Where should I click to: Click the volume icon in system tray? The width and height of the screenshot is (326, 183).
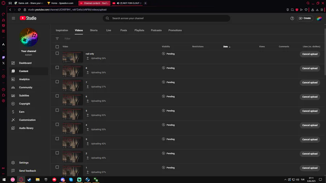297,180
